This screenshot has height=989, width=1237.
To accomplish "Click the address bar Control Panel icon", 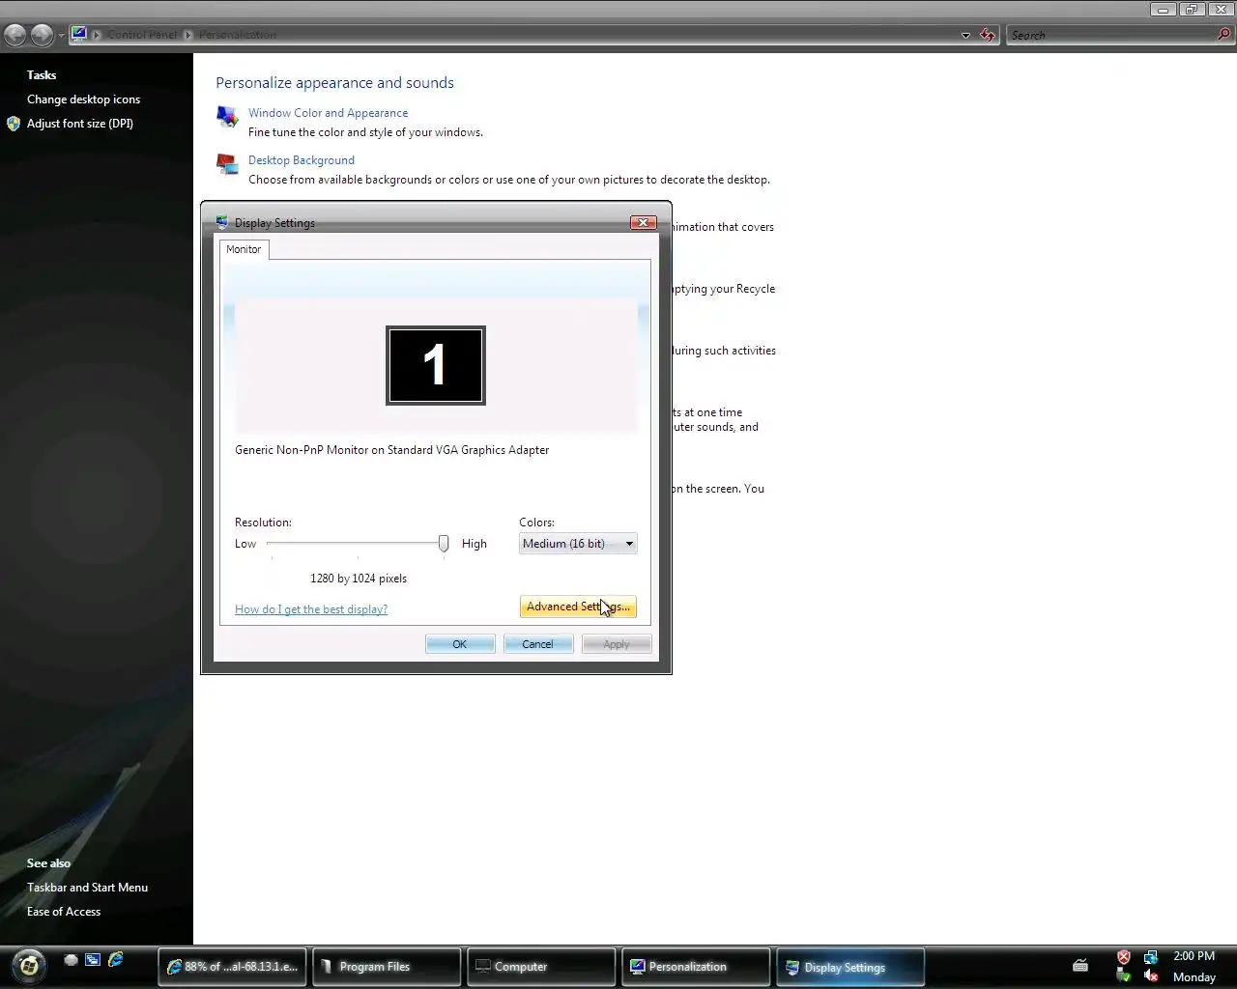I will [x=79, y=34].
